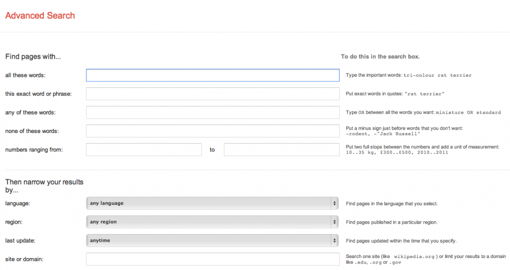Screen dimensions: 510x270
Task: Click the 'language:' label
Action: click(17, 203)
